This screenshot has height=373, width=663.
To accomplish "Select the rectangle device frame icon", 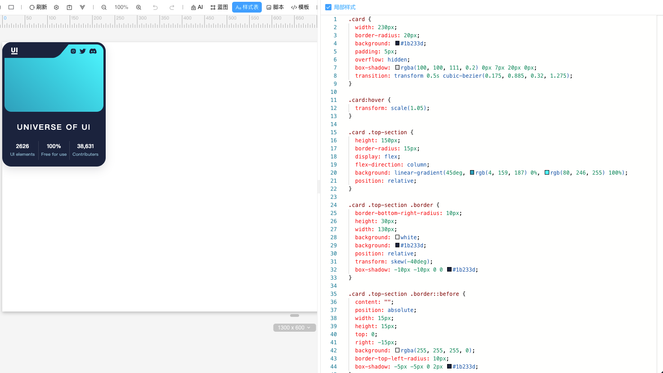I will pyautogui.click(x=11, y=7).
